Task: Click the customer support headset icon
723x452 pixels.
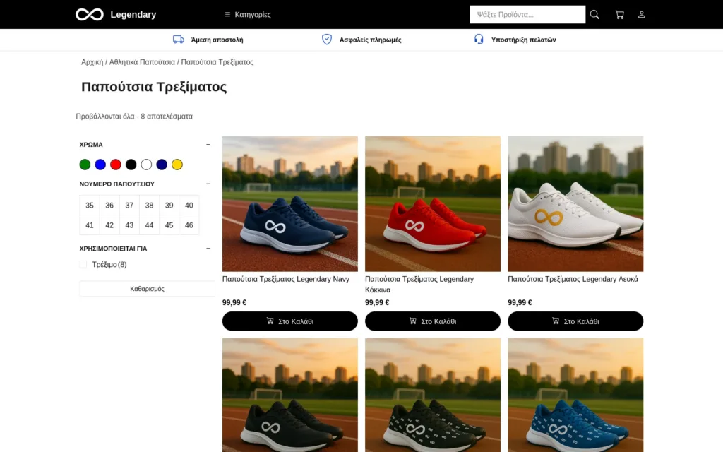Action: pyautogui.click(x=479, y=40)
